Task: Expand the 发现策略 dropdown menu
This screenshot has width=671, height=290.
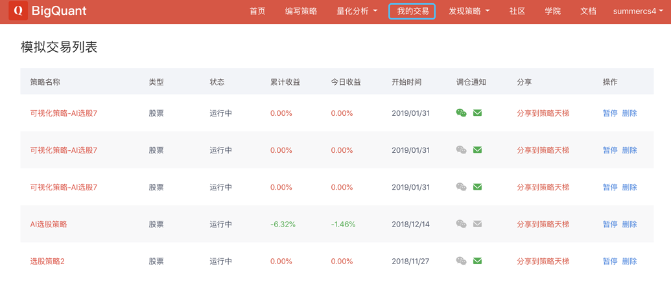Action: (469, 12)
